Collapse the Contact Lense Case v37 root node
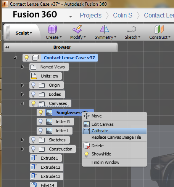174x187 pixels. pyautogui.click(x=15, y=58)
